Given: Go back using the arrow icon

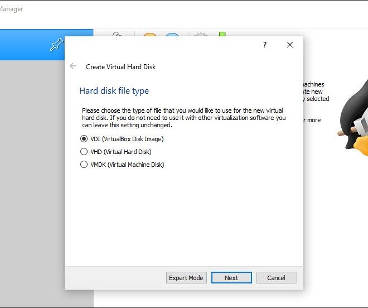Looking at the screenshot, I should (x=73, y=66).
